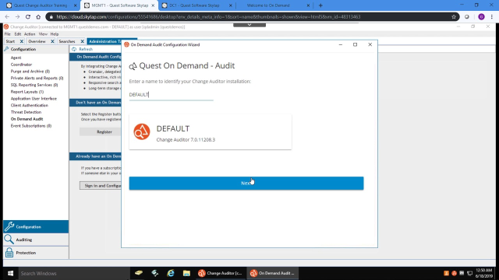Open the View menu
This screenshot has width=499, height=280.
tap(43, 34)
